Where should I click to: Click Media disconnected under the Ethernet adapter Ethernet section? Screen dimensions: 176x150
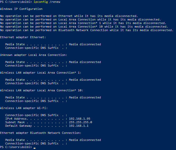[85, 44]
